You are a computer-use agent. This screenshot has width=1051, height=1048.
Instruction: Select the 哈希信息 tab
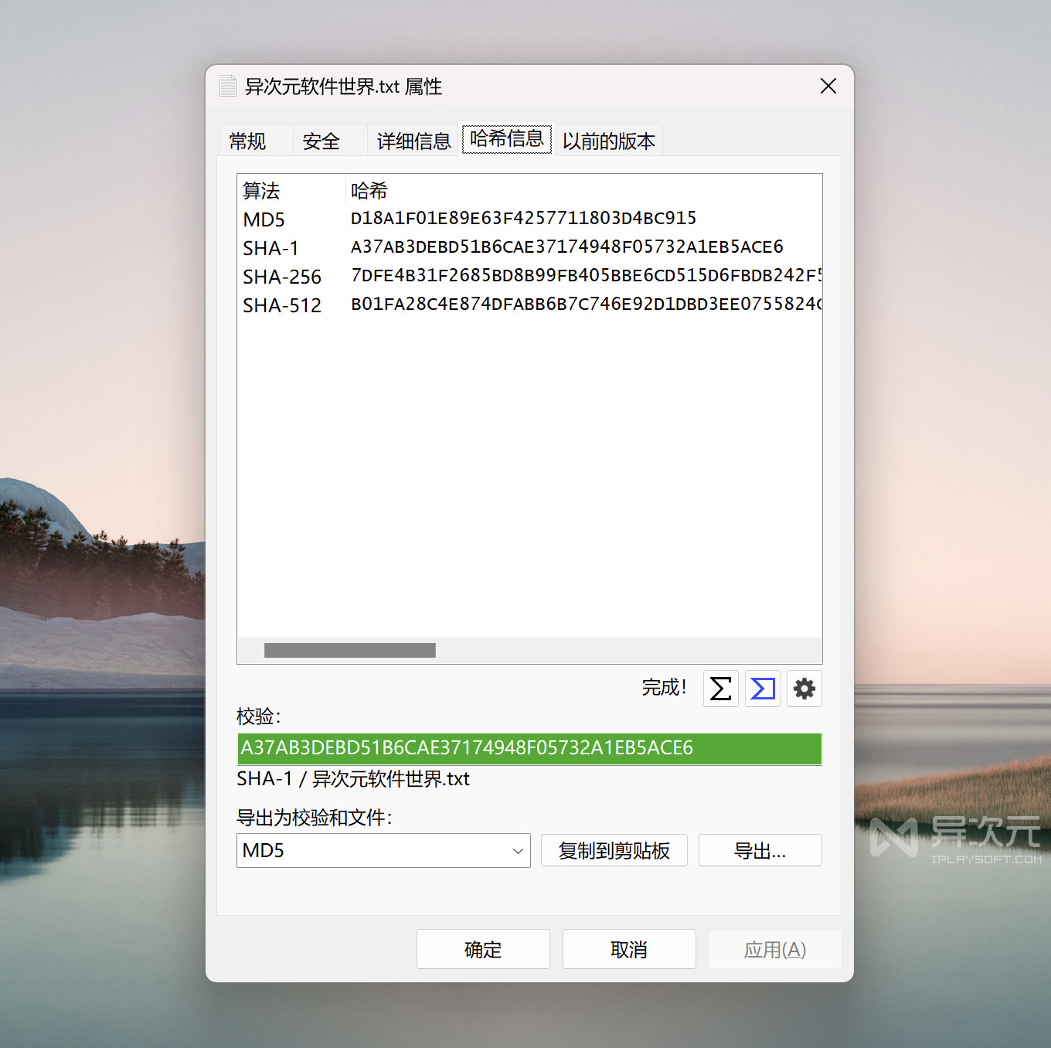click(506, 139)
